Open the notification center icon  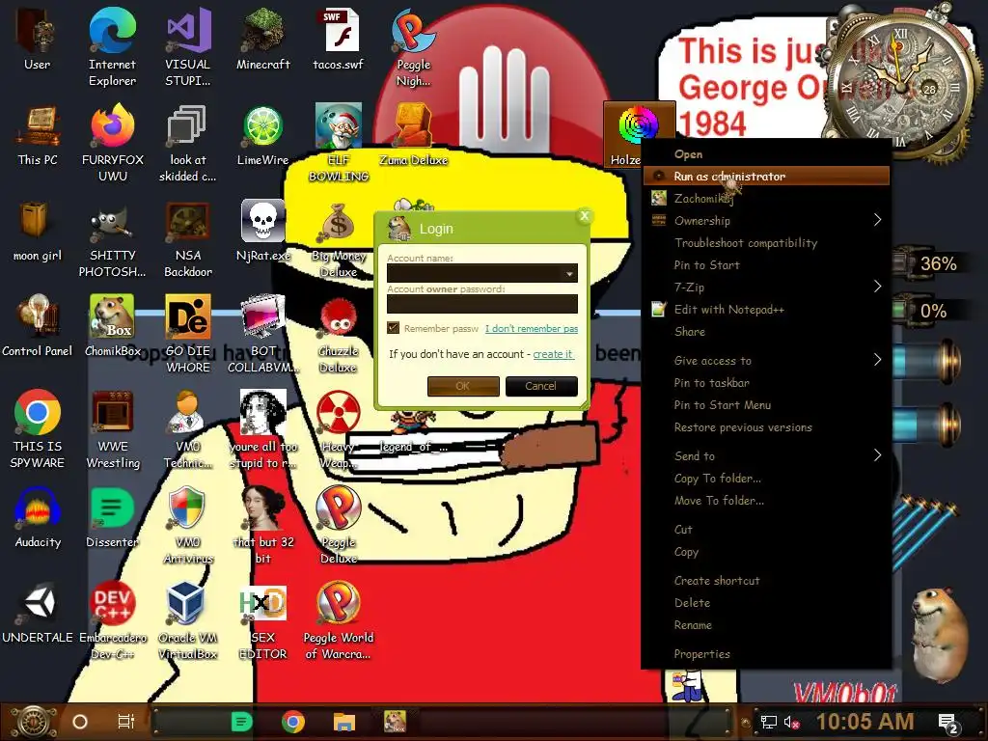click(x=948, y=723)
